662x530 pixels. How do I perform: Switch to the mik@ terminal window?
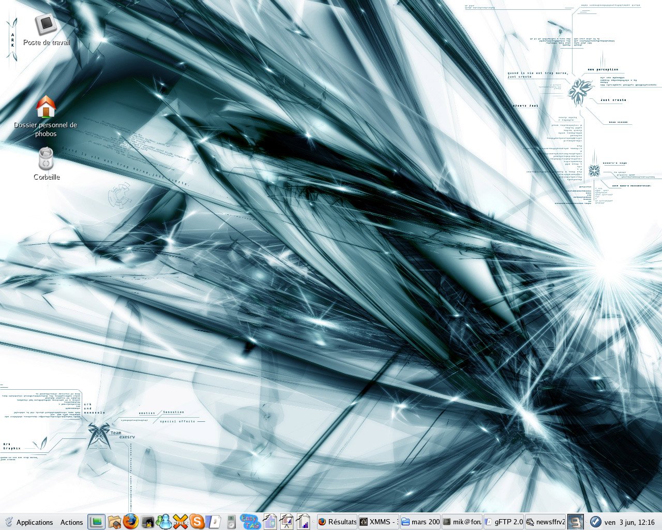click(462, 522)
